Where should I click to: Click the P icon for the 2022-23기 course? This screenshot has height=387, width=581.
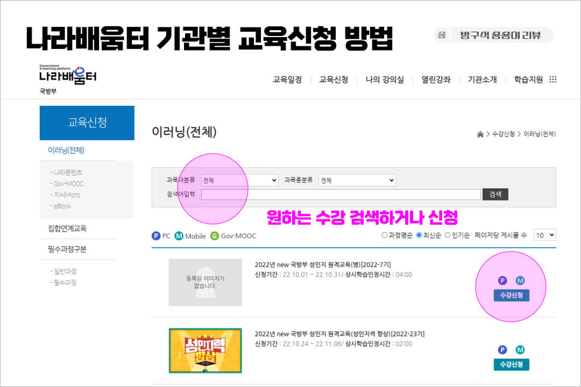pyautogui.click(x=502, y=349)
